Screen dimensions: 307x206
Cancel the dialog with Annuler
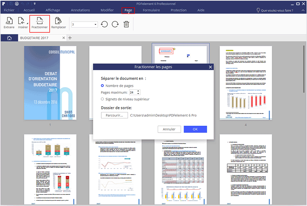pos(169,129)
